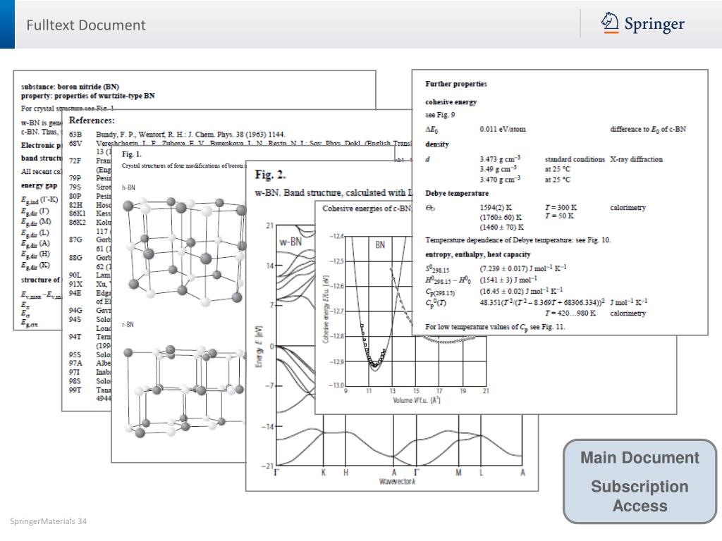Screen dimensions: 722x541
Task: Click the 'Fig. 1.' heading
Action: click(x=132, y=154)
